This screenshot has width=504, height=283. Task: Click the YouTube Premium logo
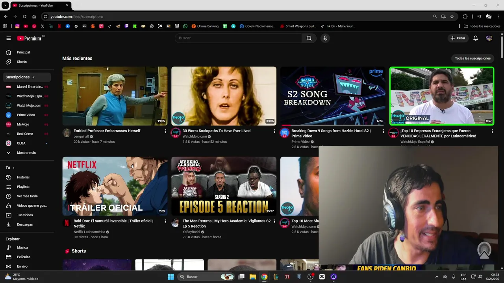tap(29, 38)
